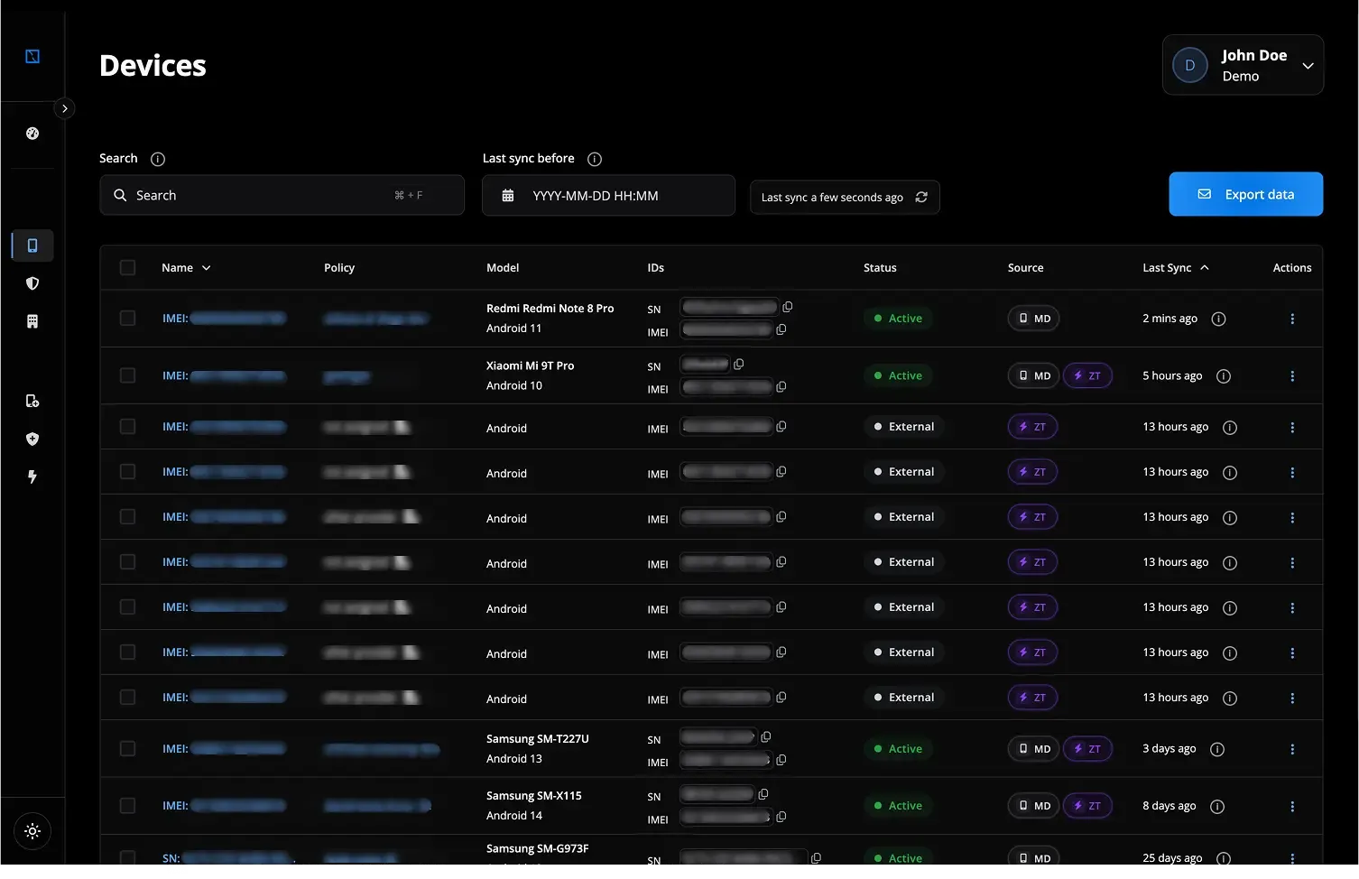Click the dashboard icon in sidebar
Screen dimensions: 1359x879
tap(32, 134)
